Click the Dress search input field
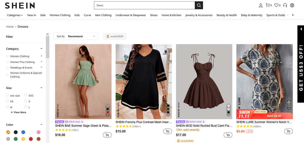The image size is (304, 143). point(144,5)
